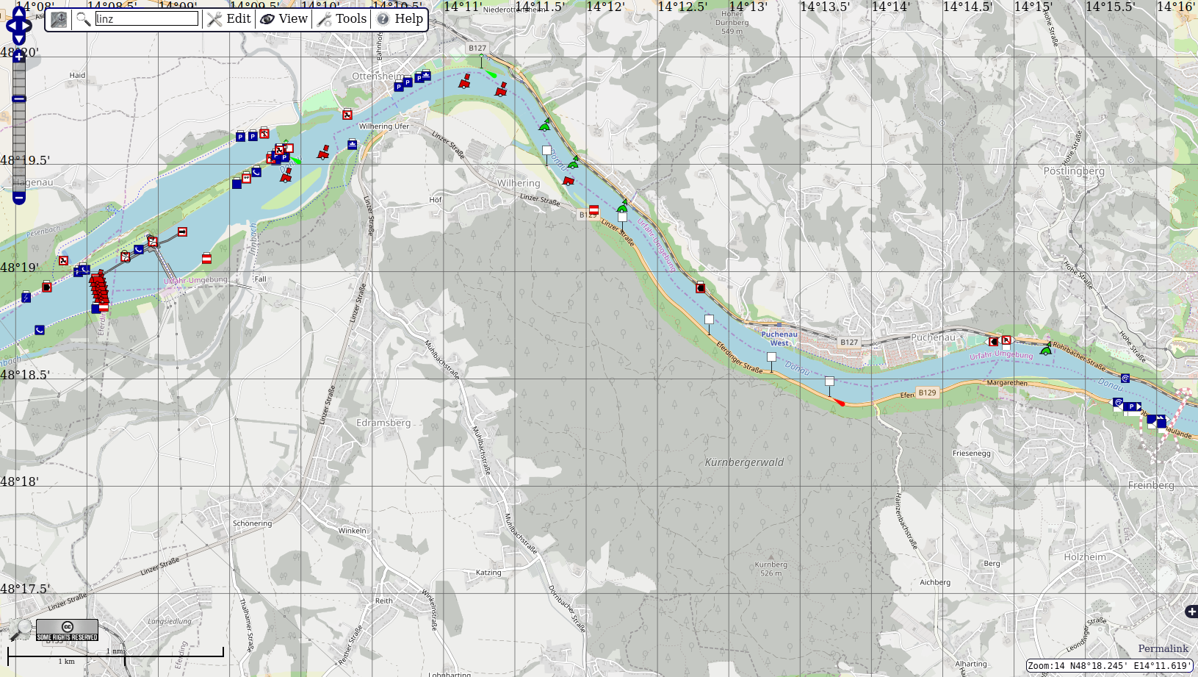Pan the map left with the arrow
The height and width of the screenshot is (677, 1198).
(10, 26)
